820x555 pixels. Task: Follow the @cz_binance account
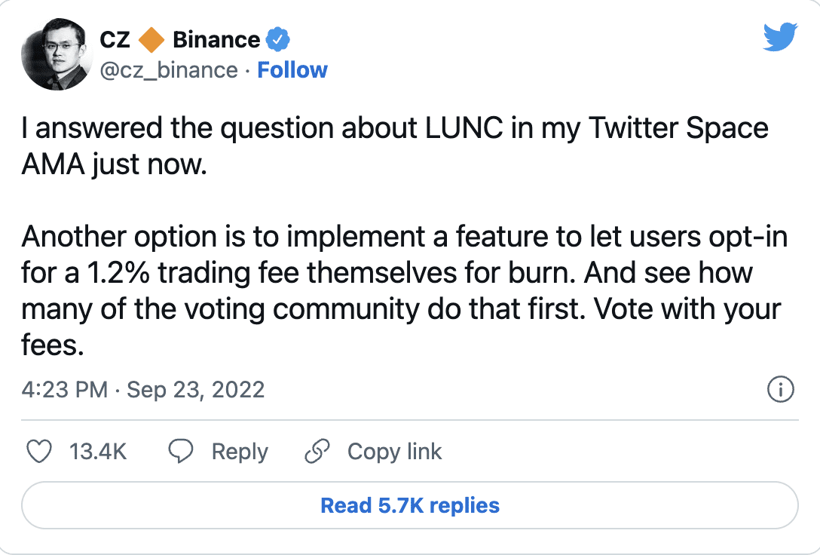[x=292, y=70]
